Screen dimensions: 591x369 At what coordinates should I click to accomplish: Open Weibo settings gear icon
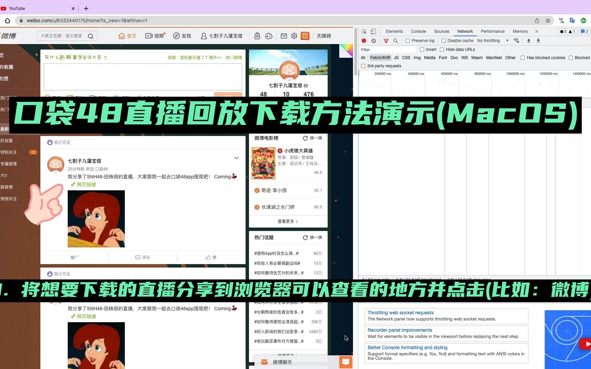click(x=294, y=36)
